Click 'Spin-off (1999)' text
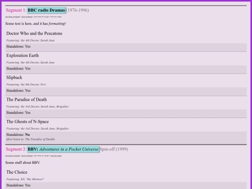Image resolution: width=252 pixels, height=189 pixels. (114, 149)
